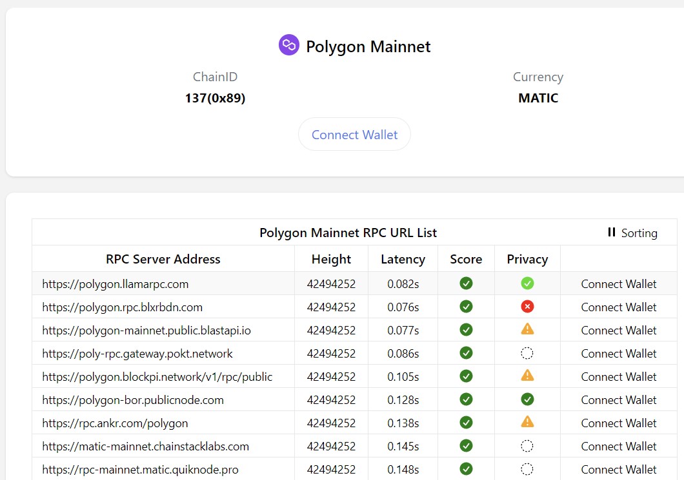
Task: Select the https://polygon-bor.publicnode.com address
Action: 133,400
